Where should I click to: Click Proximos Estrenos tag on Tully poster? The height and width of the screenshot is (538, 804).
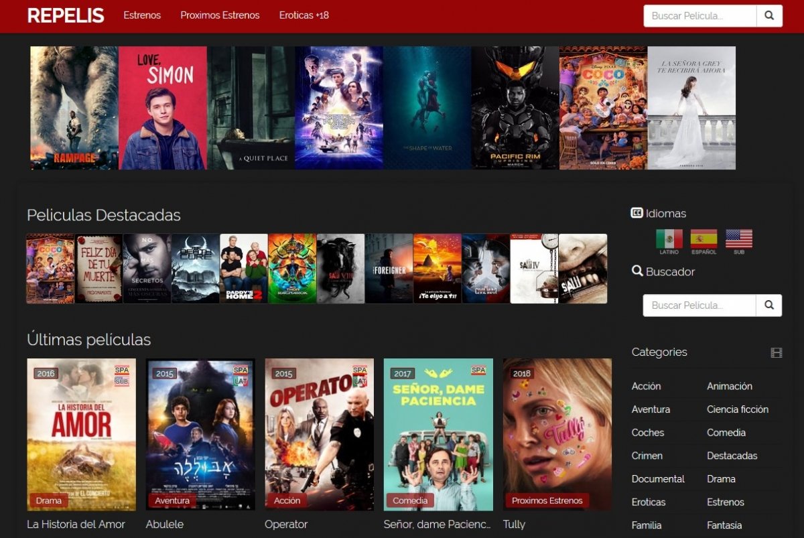[547, 500]
